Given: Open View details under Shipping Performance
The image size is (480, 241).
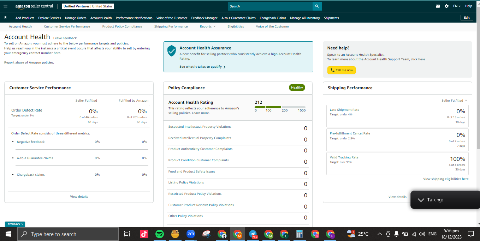Looking at the screenshot, I should coord(397,197).
